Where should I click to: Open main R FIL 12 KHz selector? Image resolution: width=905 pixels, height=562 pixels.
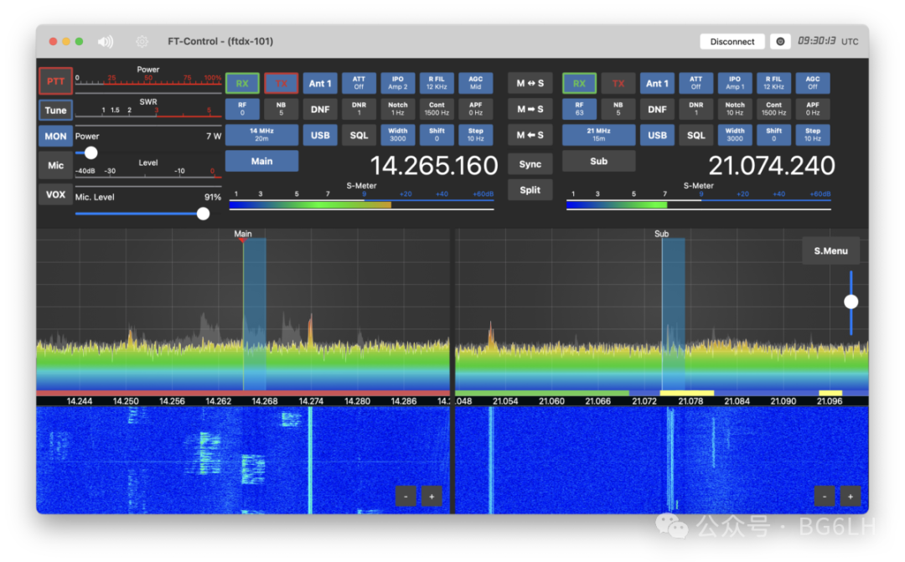tap(437, 83)
